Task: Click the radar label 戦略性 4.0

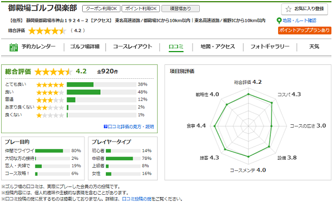Action: click(207, 94)
